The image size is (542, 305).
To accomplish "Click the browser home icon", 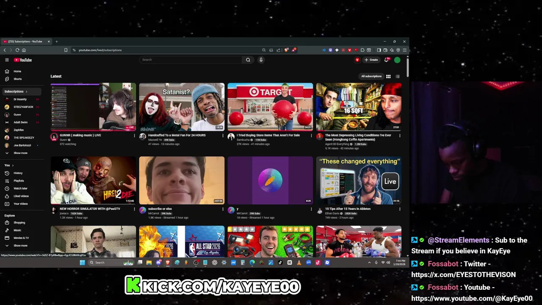I will (x=24, y=50).
